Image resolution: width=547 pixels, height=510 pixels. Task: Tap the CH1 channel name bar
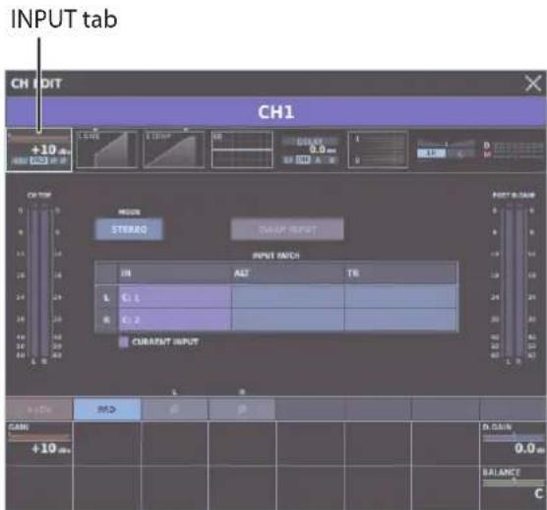(x=275, y=112)
